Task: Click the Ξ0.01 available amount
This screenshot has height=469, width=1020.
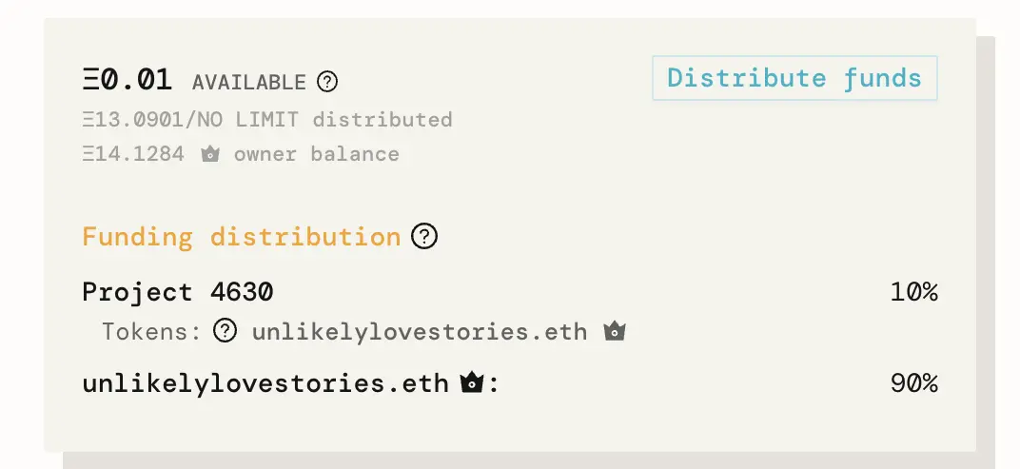Action: pos(127,81)
